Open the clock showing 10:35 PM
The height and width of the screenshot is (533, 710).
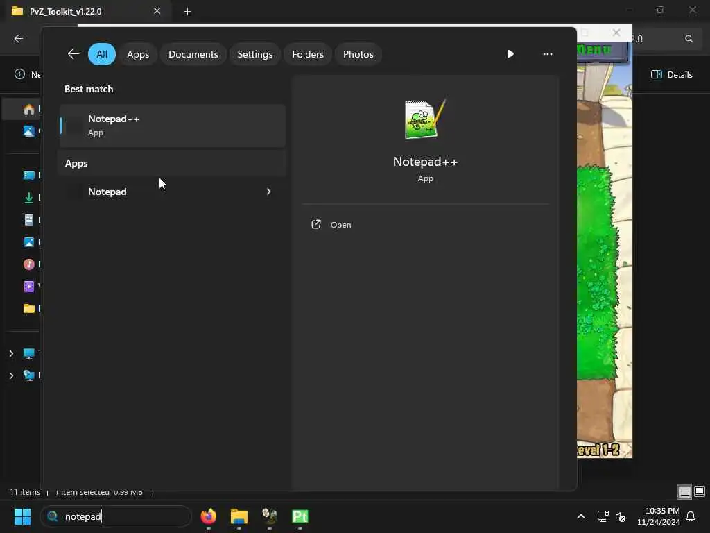[x=659, y=516]
